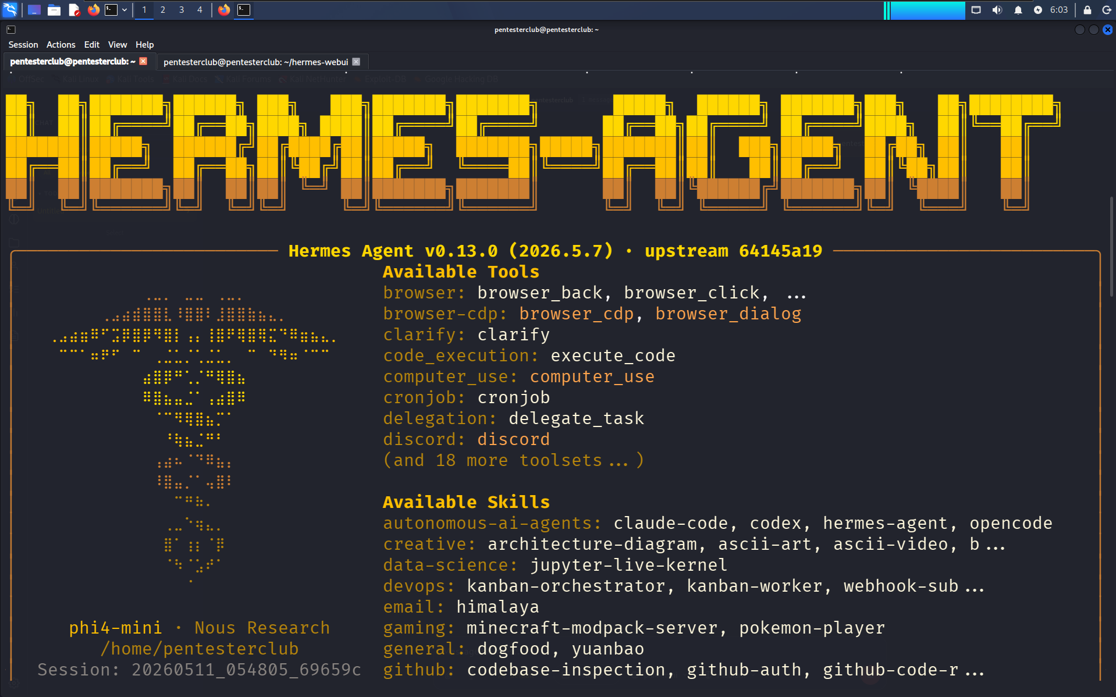This screenshot has width=1116, height=697.
Task: Click 'jupyter-live-kernel' skill text
Action: (x=628, y=565)
